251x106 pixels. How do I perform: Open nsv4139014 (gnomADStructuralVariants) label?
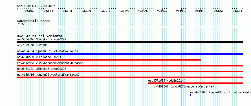click(x=48, y=75)
